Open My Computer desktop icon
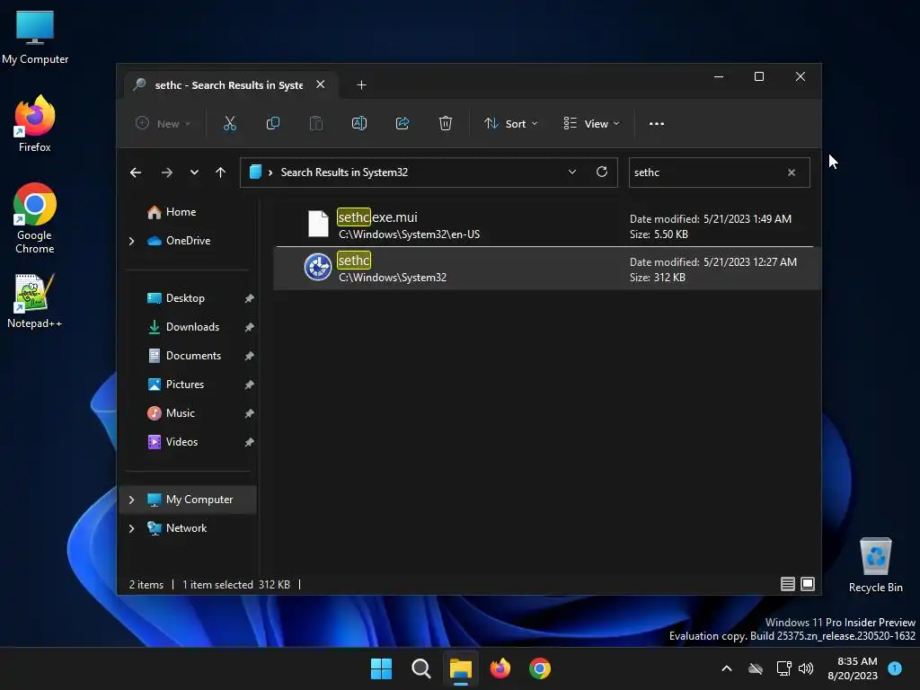This screenshot has height=690, width=920. pyautogui.click(x=35, y=38)
